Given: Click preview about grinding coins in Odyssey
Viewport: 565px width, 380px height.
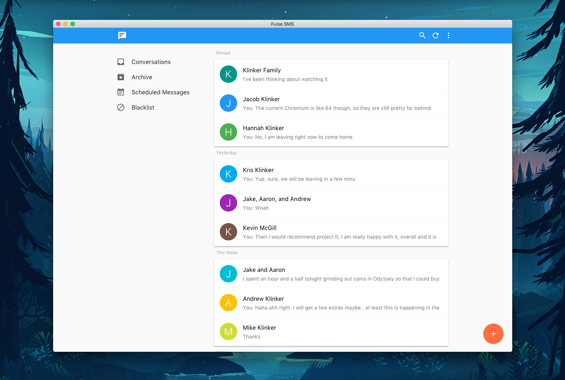Looking at the screenshot, I should tap(341, 279).
